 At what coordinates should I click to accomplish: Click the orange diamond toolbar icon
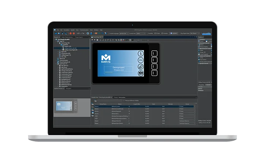coord(74,33)
